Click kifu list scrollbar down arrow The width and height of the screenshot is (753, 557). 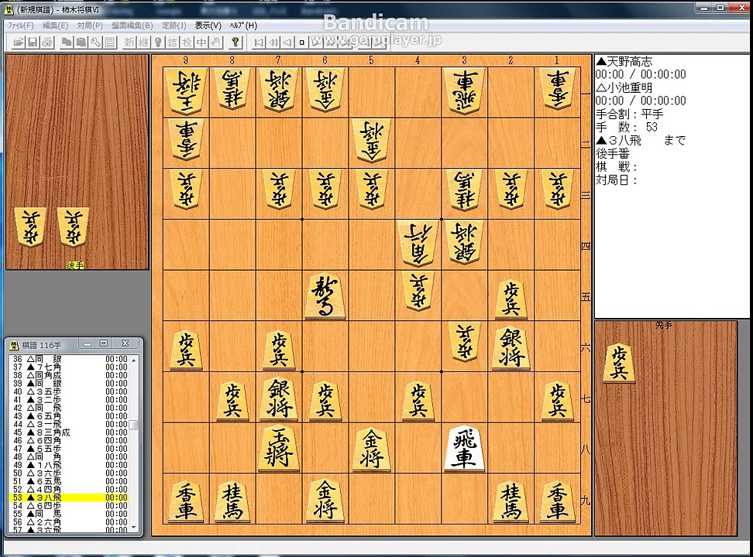tap(134, 528)
